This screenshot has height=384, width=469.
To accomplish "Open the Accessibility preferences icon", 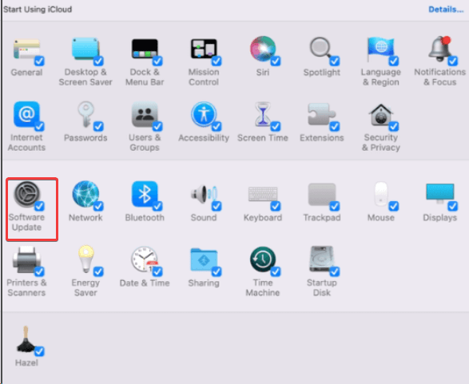I will [204, 114].
